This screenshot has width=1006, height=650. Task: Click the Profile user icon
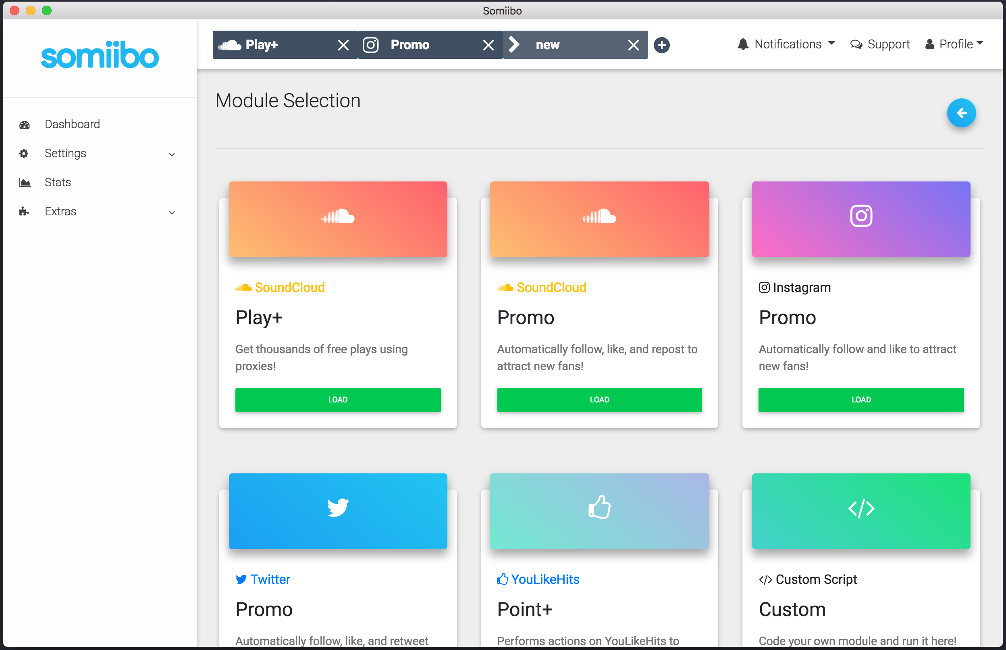coord(930,44)
